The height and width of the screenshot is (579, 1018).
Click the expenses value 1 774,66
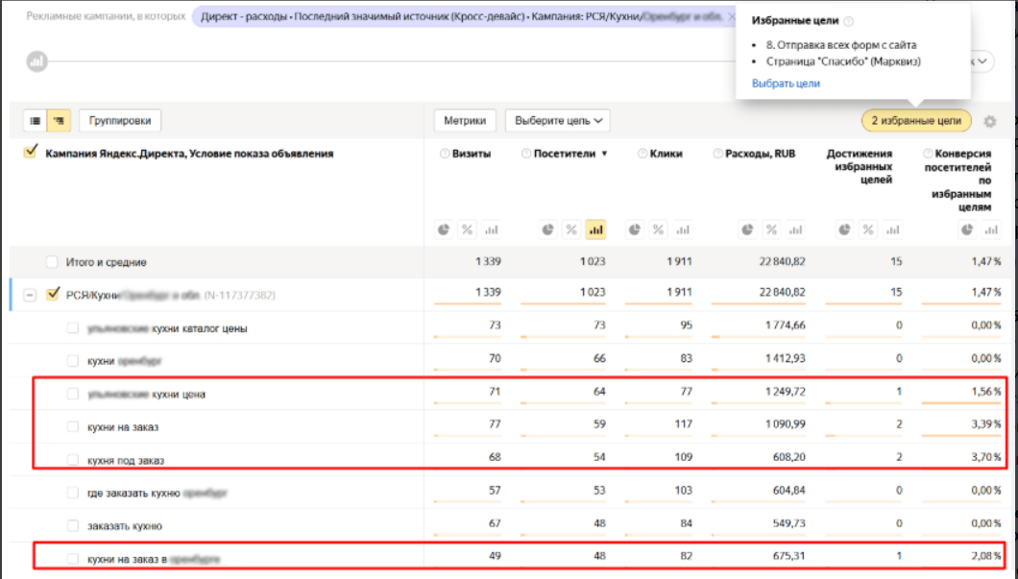click(785, 326)
